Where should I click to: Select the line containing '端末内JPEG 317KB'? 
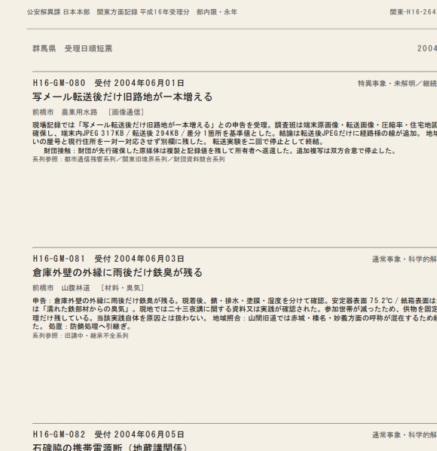tap(235, 133)
